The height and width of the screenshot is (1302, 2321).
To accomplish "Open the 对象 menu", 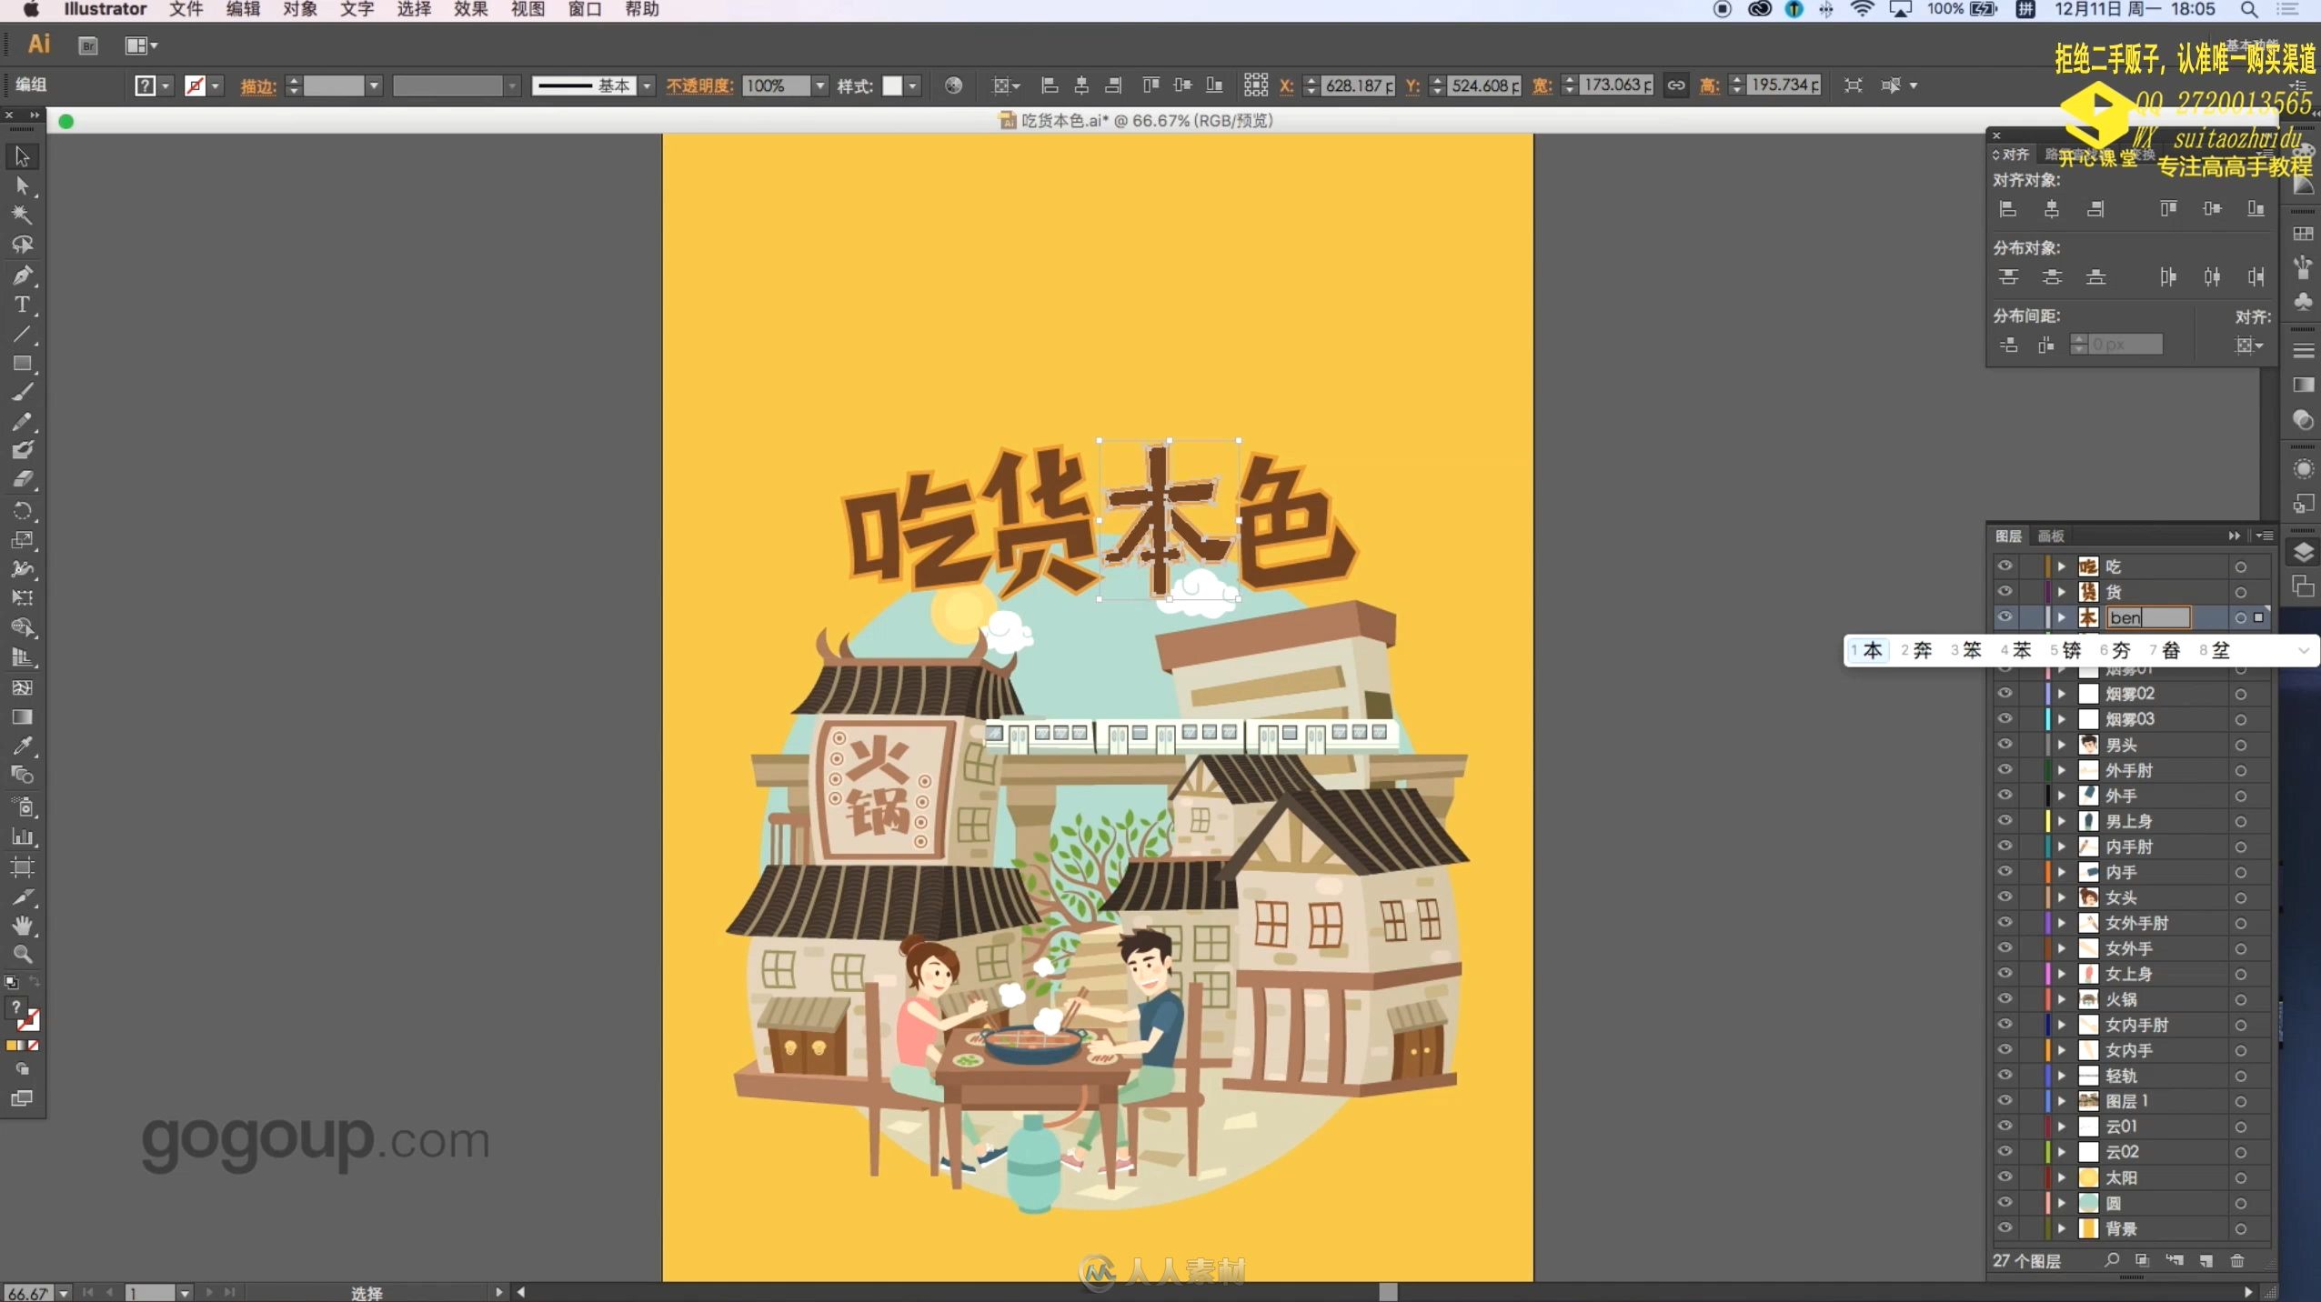I will pyautogui.click(x=299, y=9).
